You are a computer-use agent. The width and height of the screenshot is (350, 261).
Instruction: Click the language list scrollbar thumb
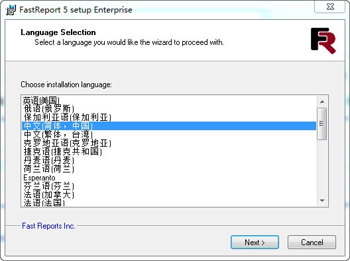322,124
